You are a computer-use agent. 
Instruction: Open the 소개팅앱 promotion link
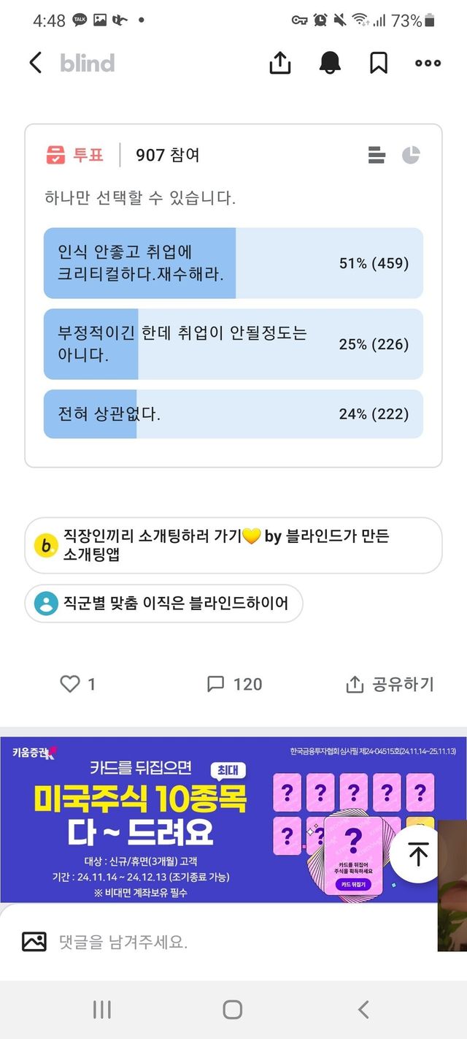tap(233, 546)
